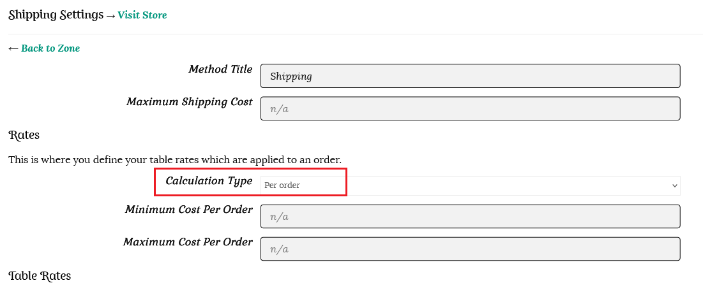
Task: Click the right arrow after Shipping Settings
Action: 110,15
